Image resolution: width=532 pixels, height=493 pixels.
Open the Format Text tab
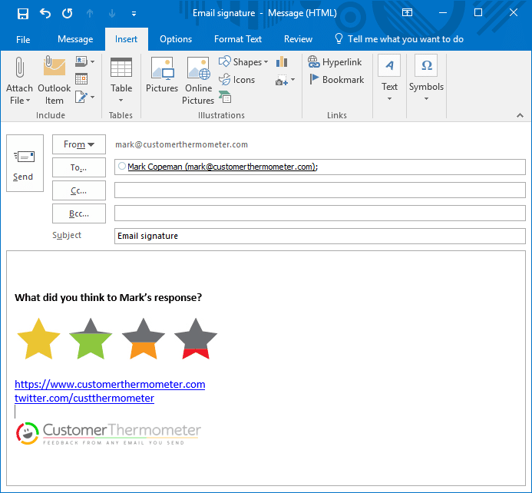238,39
